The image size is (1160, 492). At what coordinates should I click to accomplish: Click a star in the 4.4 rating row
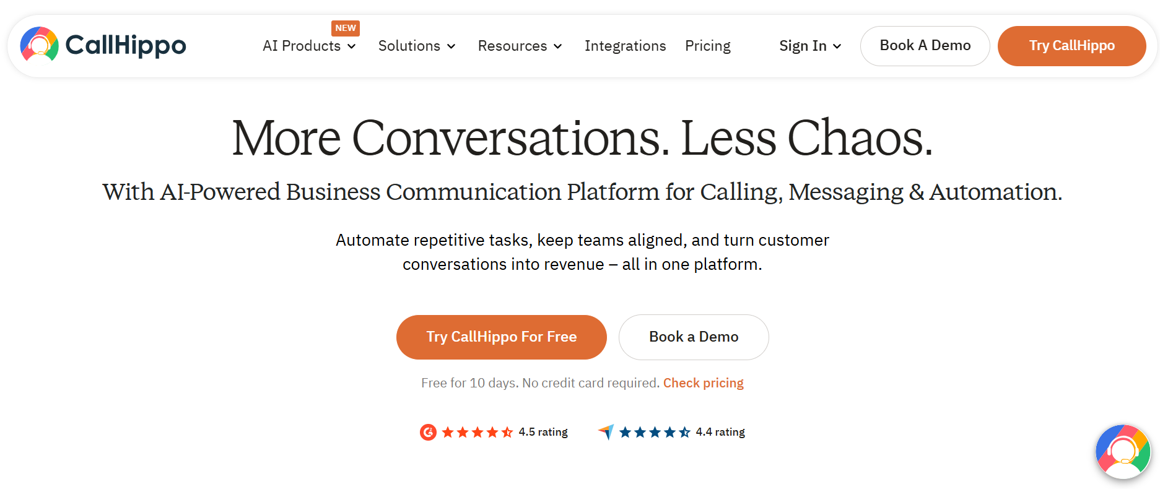pyautogui.click(x=654, y=432)
